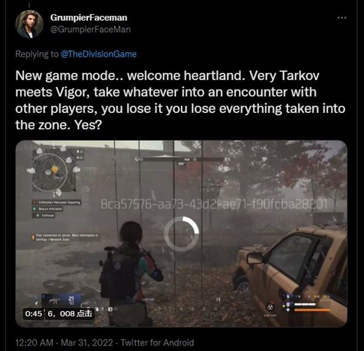Click the Exfiltrate objective entry
This screenshot has height=351, width=364.
tap(44, 216)
